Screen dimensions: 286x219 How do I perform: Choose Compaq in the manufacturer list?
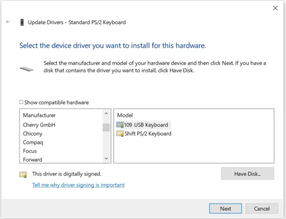pyautogui.click(x=33, y=142)
